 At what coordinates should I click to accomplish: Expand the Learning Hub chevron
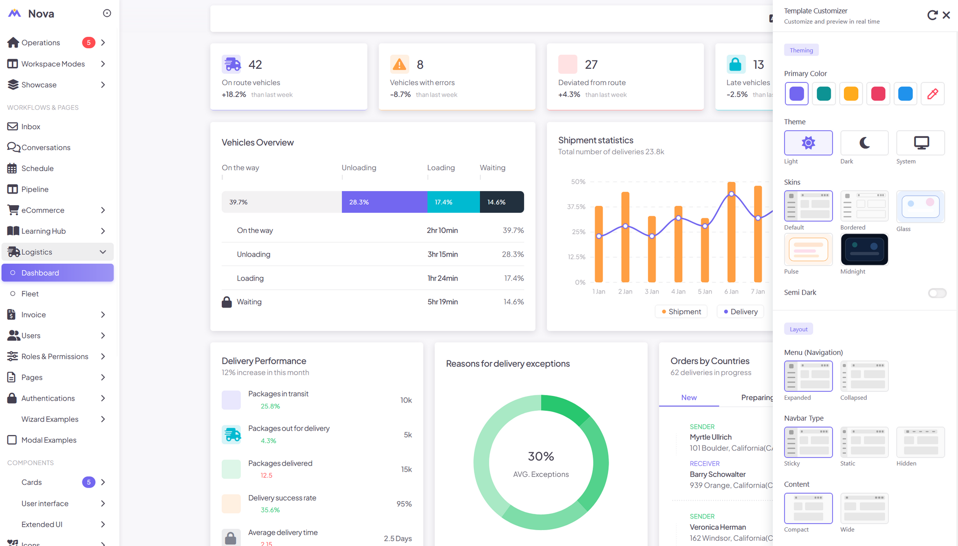point(103,231)
